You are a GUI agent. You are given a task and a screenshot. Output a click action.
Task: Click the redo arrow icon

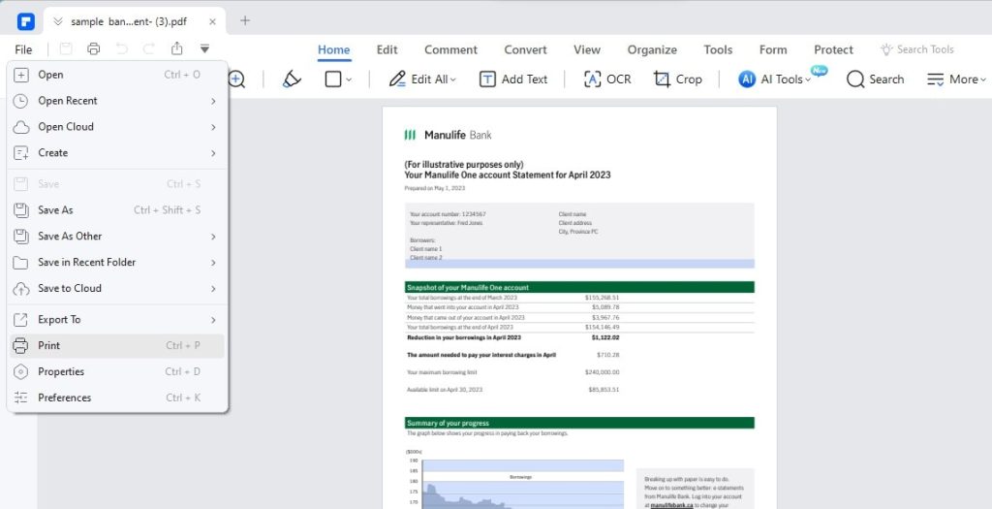(x=148, y=48)
